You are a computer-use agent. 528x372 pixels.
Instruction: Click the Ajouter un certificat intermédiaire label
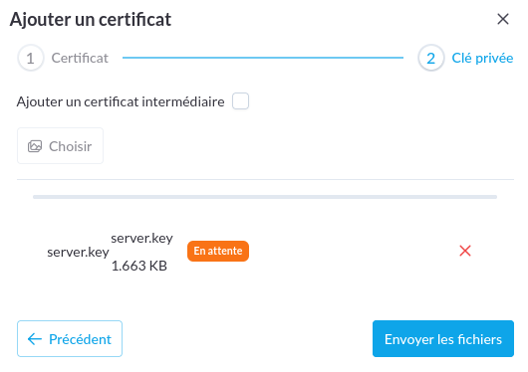point(121,101)
